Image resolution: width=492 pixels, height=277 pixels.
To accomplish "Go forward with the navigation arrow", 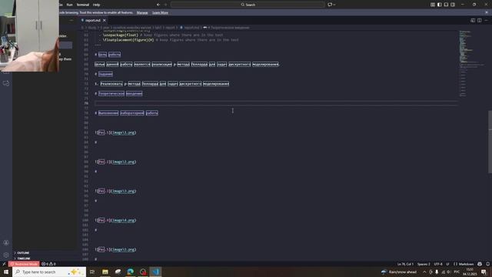I will pyautogui.click(x=166, y=5).
